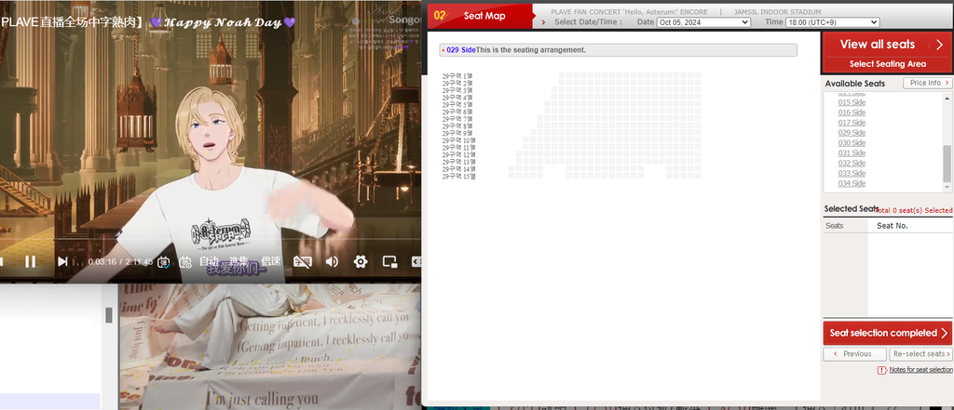
Task: Click View all seats button
Action: pos(887,44)
